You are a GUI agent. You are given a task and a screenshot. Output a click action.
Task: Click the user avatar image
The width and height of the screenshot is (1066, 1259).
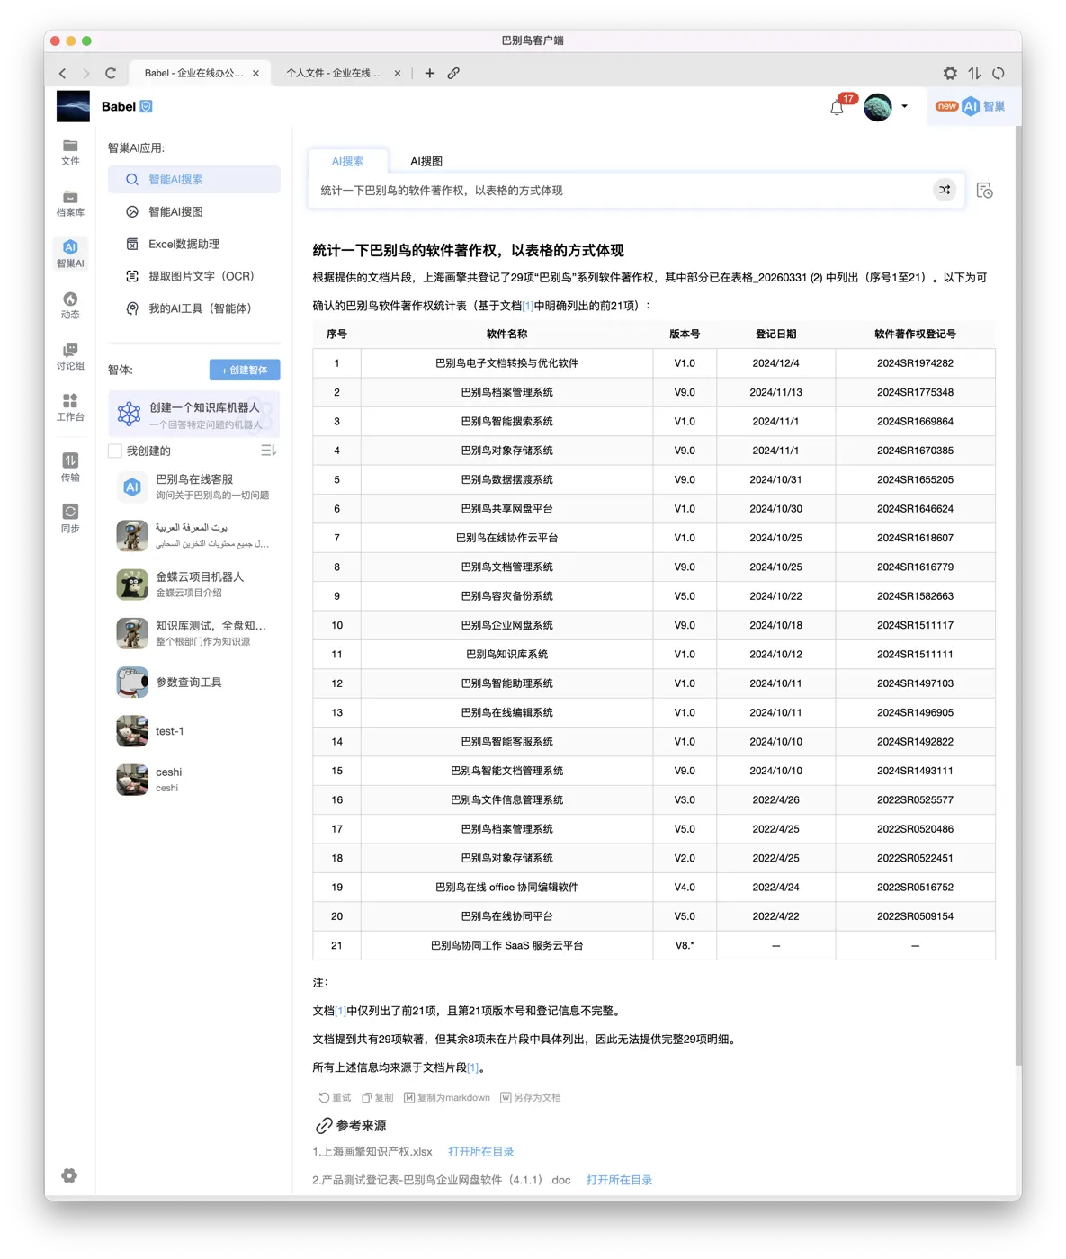click(x=878, y=107)
